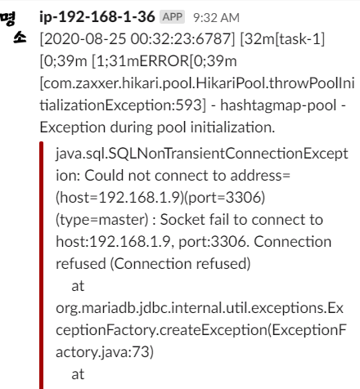Click the [32m[task-1] thread label text
The height and width of the screenshot is (389, 360).
point(282,39)
